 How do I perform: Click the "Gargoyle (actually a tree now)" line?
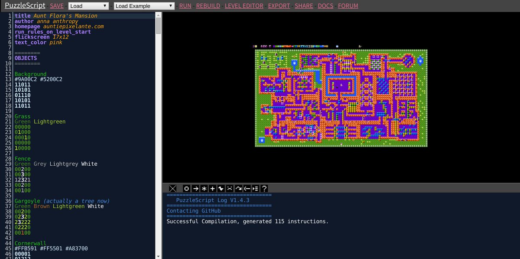point(62,201)
